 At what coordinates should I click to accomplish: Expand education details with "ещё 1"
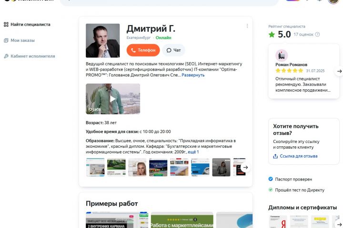click(x=193, y=152)
